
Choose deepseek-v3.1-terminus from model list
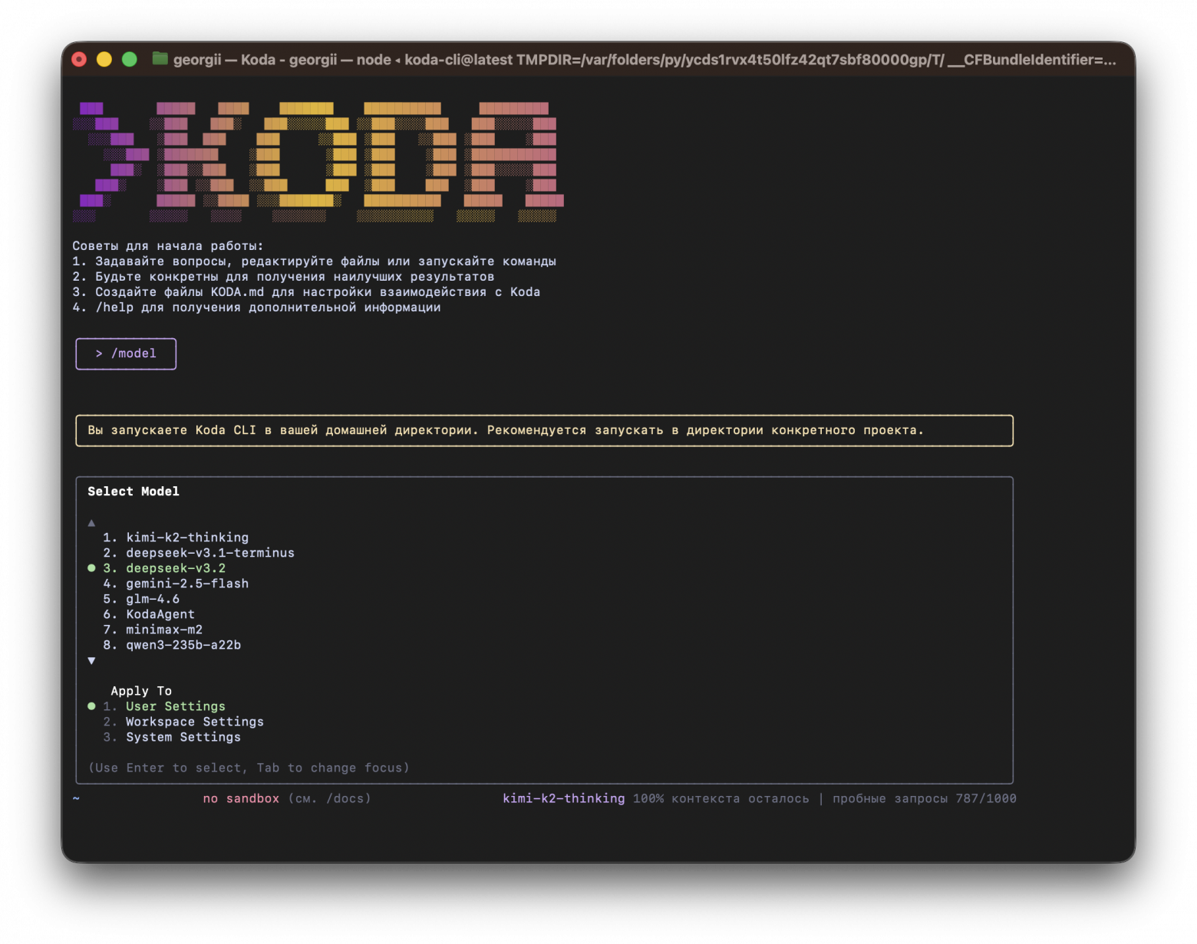click(x=209, y=553)
